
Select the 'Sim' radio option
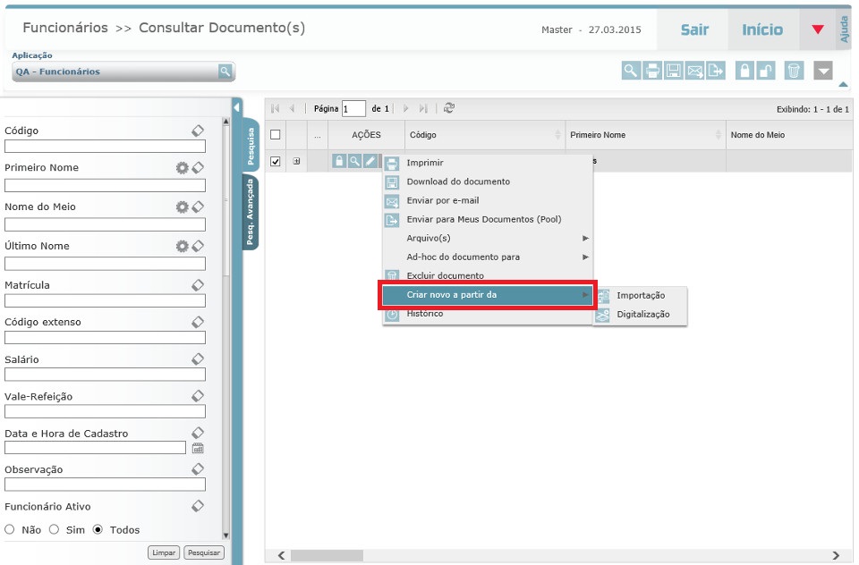click(x=55, y=529)
